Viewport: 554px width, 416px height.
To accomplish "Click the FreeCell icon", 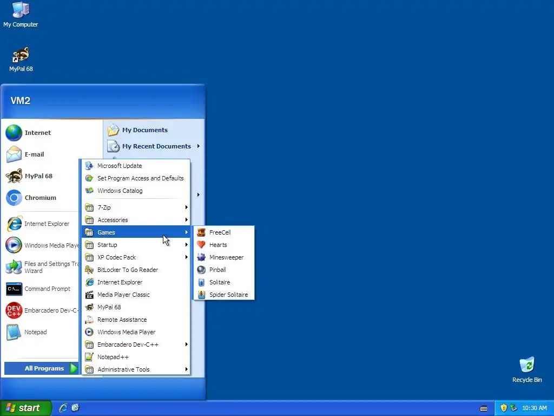I will click(201, 232).
